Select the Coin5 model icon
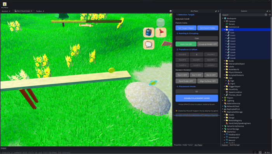The image size is (272, 154). [228, 50]
